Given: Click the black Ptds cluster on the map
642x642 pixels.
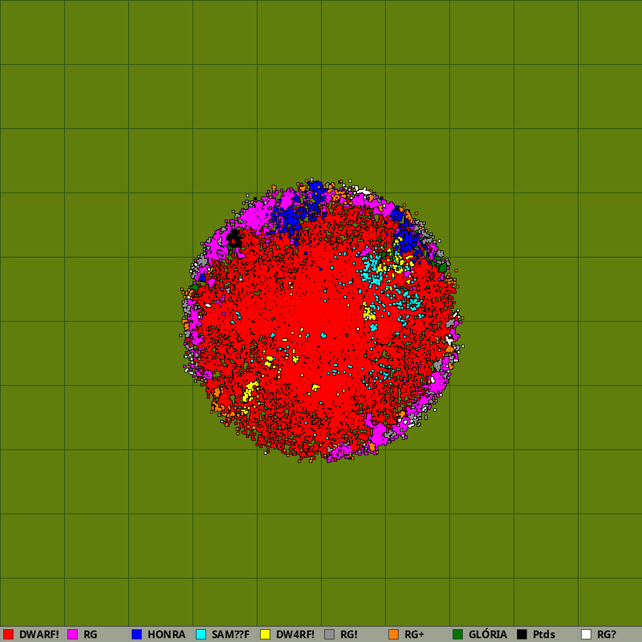Looking at the screenshot, I should pyautogui.click(x=234, y=239).
